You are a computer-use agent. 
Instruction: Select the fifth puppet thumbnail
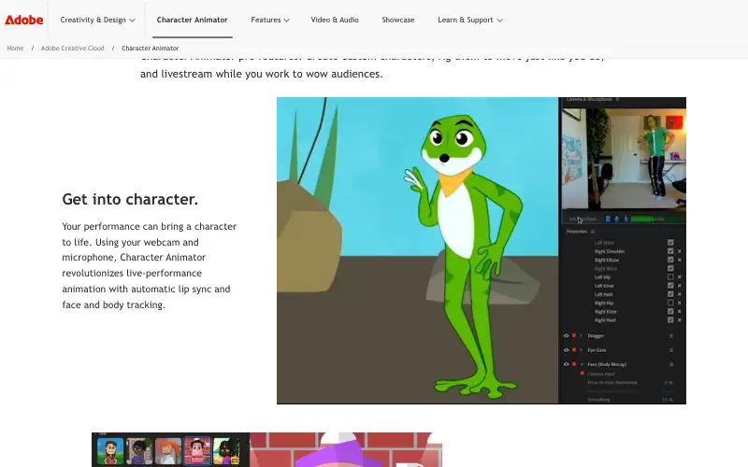[226, 451]
